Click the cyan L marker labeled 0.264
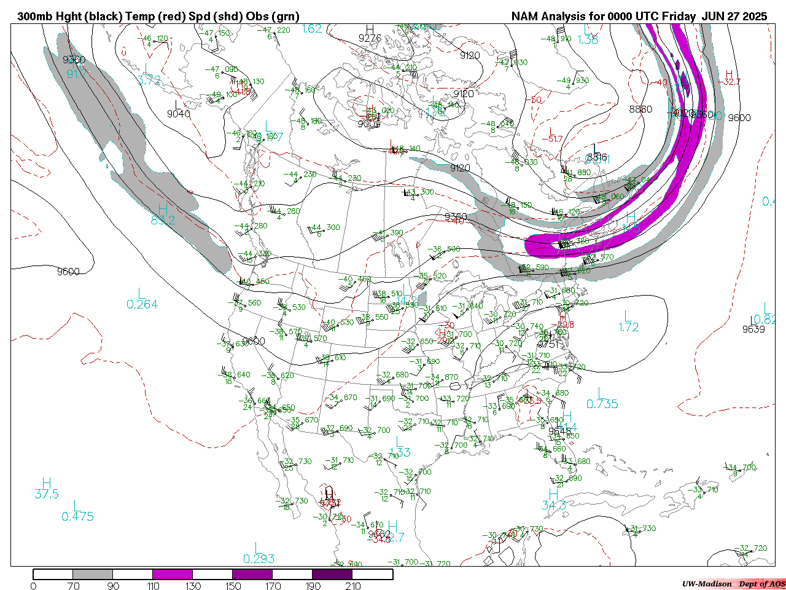This screenshot has width=786, height=590. (x=141, y=293)
